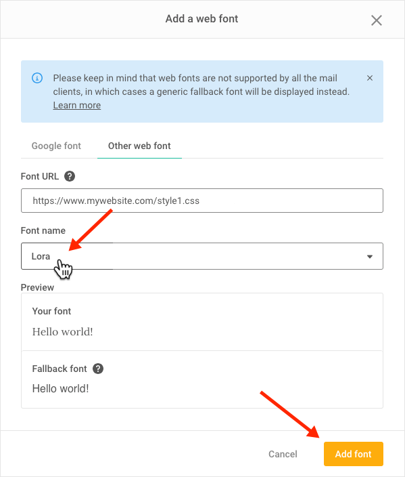Focus the Font URL input field
The image size is (405, 477).
point(202,201)
